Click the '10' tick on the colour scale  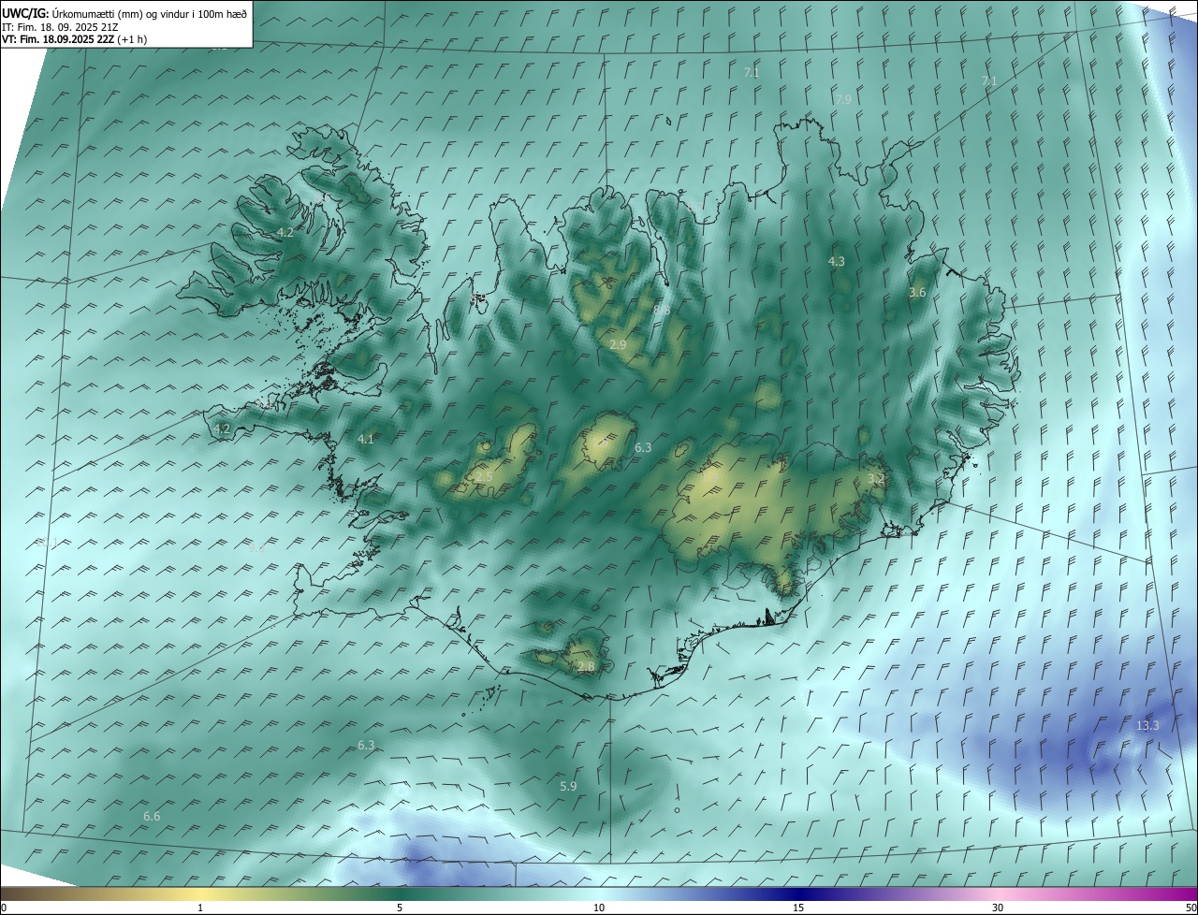(x=599, y=908)
